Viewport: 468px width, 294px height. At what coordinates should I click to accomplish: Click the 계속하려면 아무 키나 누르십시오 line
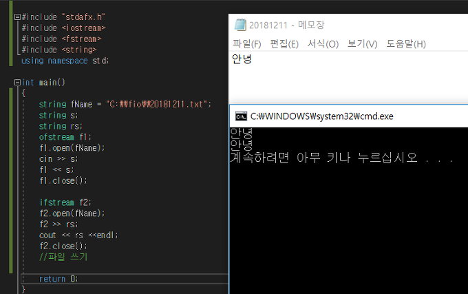(342, 157)
